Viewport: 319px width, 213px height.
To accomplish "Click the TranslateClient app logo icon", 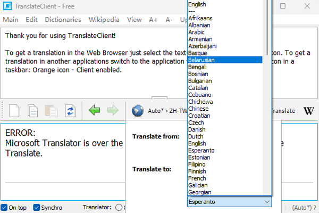I will (7, 6).
